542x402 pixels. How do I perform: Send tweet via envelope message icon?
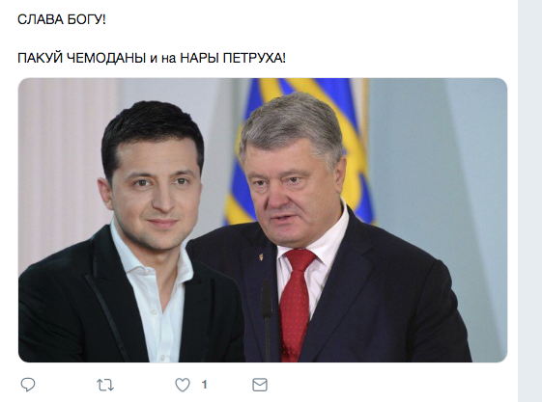pyautogui.click(x=260, y=385)
